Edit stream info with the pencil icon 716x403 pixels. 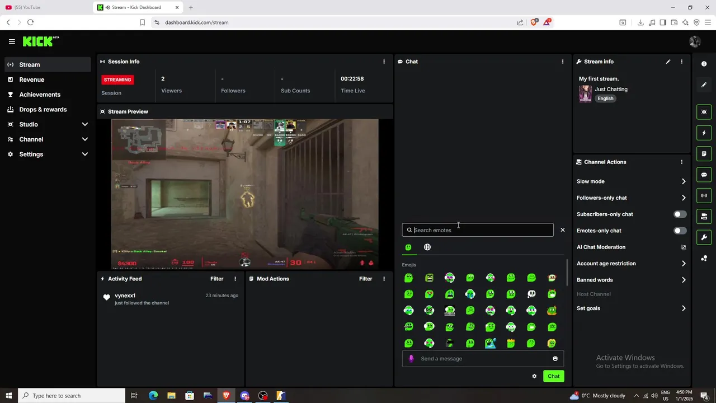click(668, 62)
